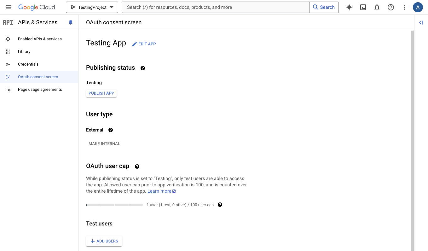Click the OAuth consent screen dots icon
The width and height of the screenshot is (428, 251).
pyautogui.click(x=8, y=77)
